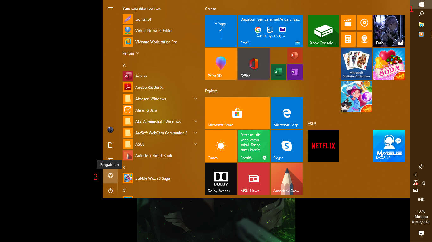The image size is (432, 242).
Task: Open the Cuaca weather tile
Action: point(221,146)
